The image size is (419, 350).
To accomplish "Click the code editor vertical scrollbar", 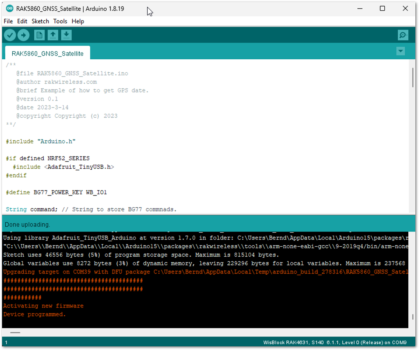I will (x=412, y=78).
